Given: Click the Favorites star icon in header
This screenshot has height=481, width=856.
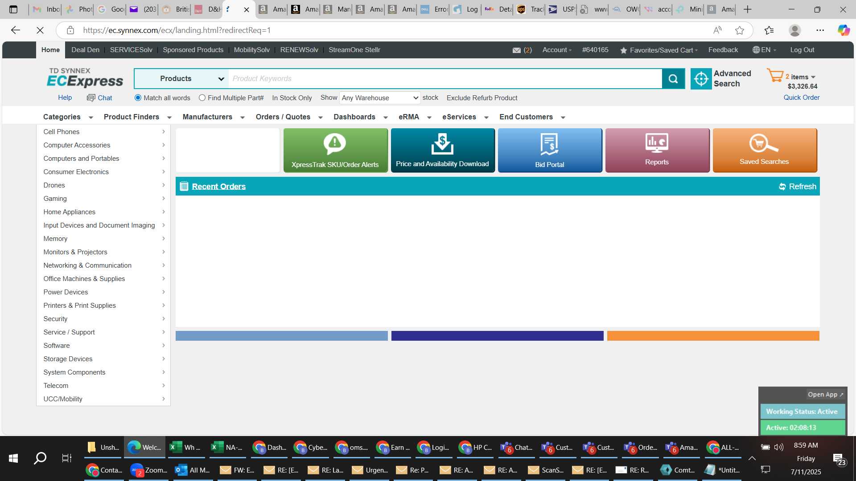Looking at the screenshot, I should pos(623,50).
